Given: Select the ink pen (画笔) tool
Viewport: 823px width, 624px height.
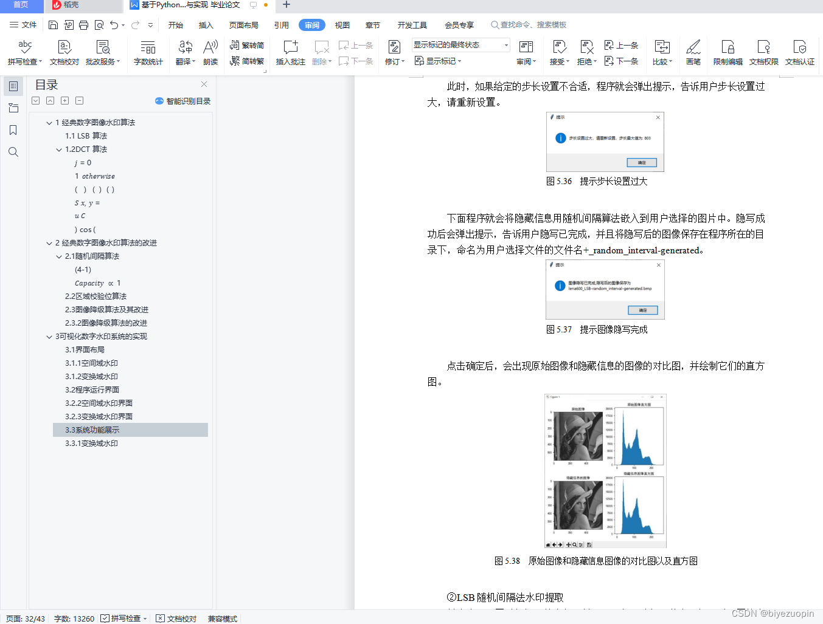Looking at the screenshot, I should pyautogui.click(x=693, y=52).
